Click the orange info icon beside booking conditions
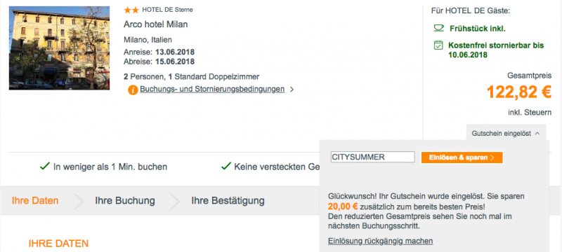The width and height of the screenshot is (562, 252). (133, 90)
